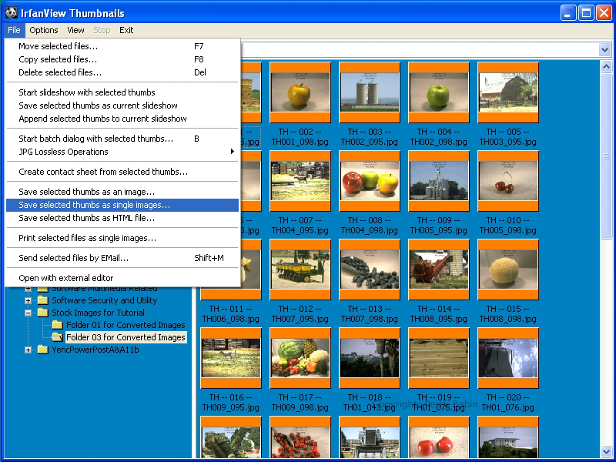Select thumbnail TH -- 005 barn
Image resolution: width=616 pixels, height=462 pixels.
[x=508, y=92]
